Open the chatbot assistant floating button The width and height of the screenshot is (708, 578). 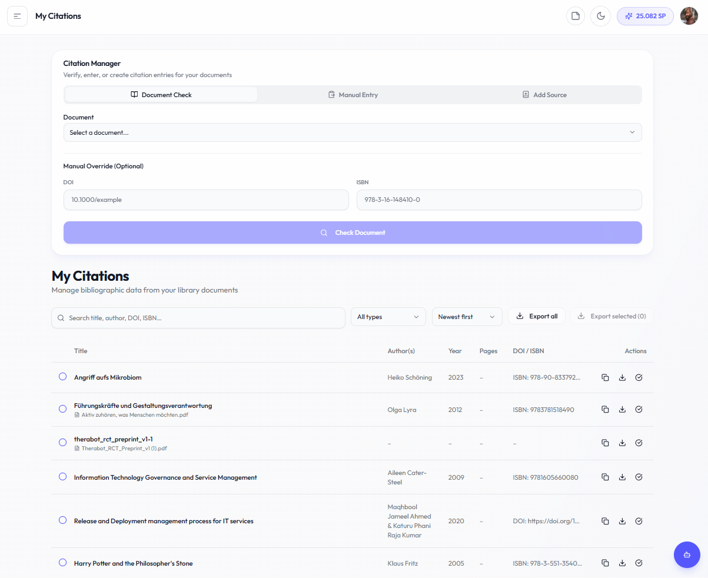pyautogui.click(x=686, y=554)
